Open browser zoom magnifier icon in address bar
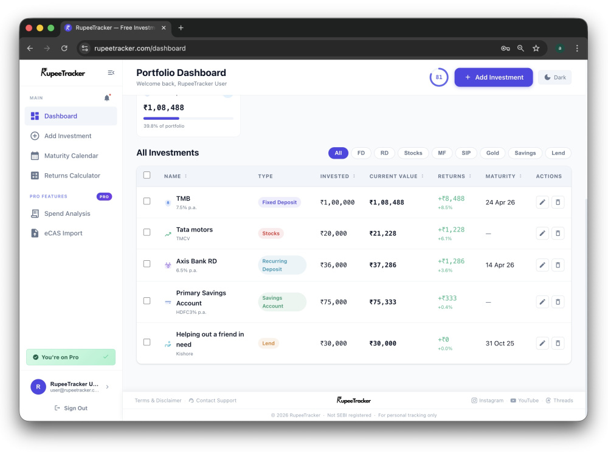This screenshot has width=608, height=456. click(520, 48)
